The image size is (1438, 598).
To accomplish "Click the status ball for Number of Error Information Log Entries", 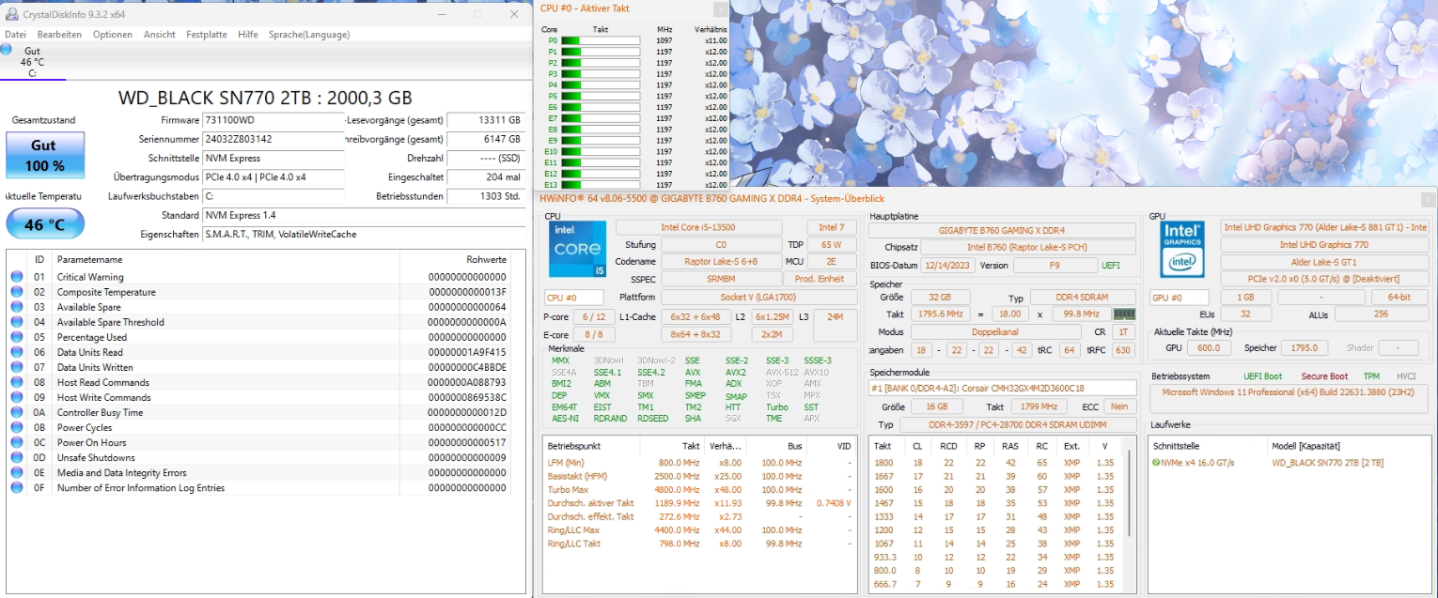I will pos(17,487).
